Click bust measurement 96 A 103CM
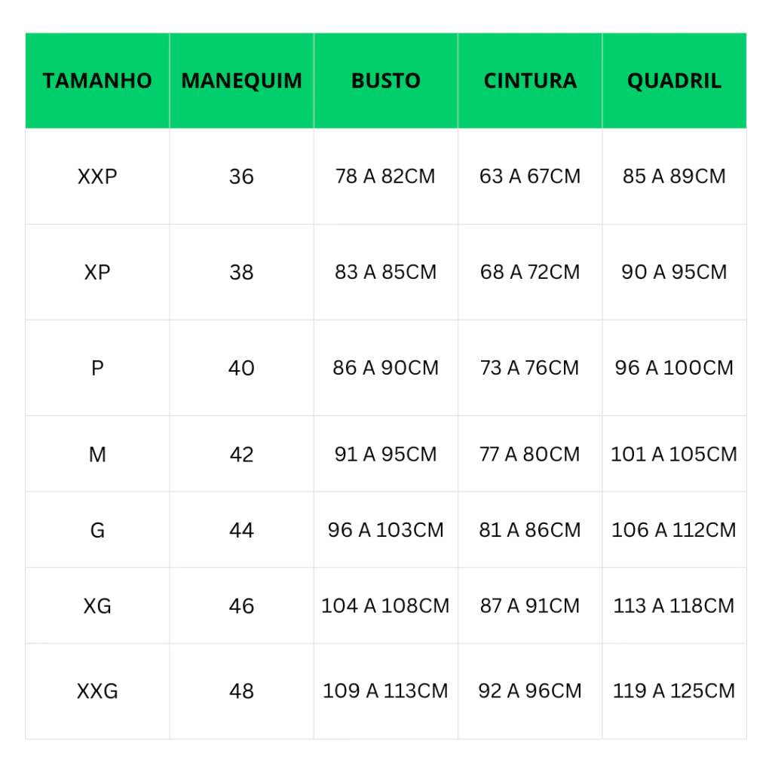This screenshot has width=772, height=772. point(386,530)
